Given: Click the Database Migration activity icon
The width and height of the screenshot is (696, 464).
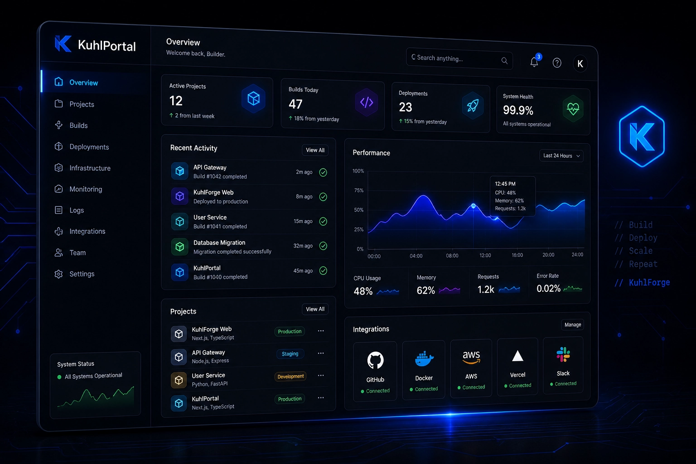Looking at the screenshot, I should click(180, 246).
